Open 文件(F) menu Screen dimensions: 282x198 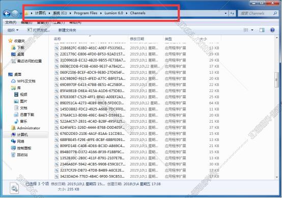click(x=11, y=22)
